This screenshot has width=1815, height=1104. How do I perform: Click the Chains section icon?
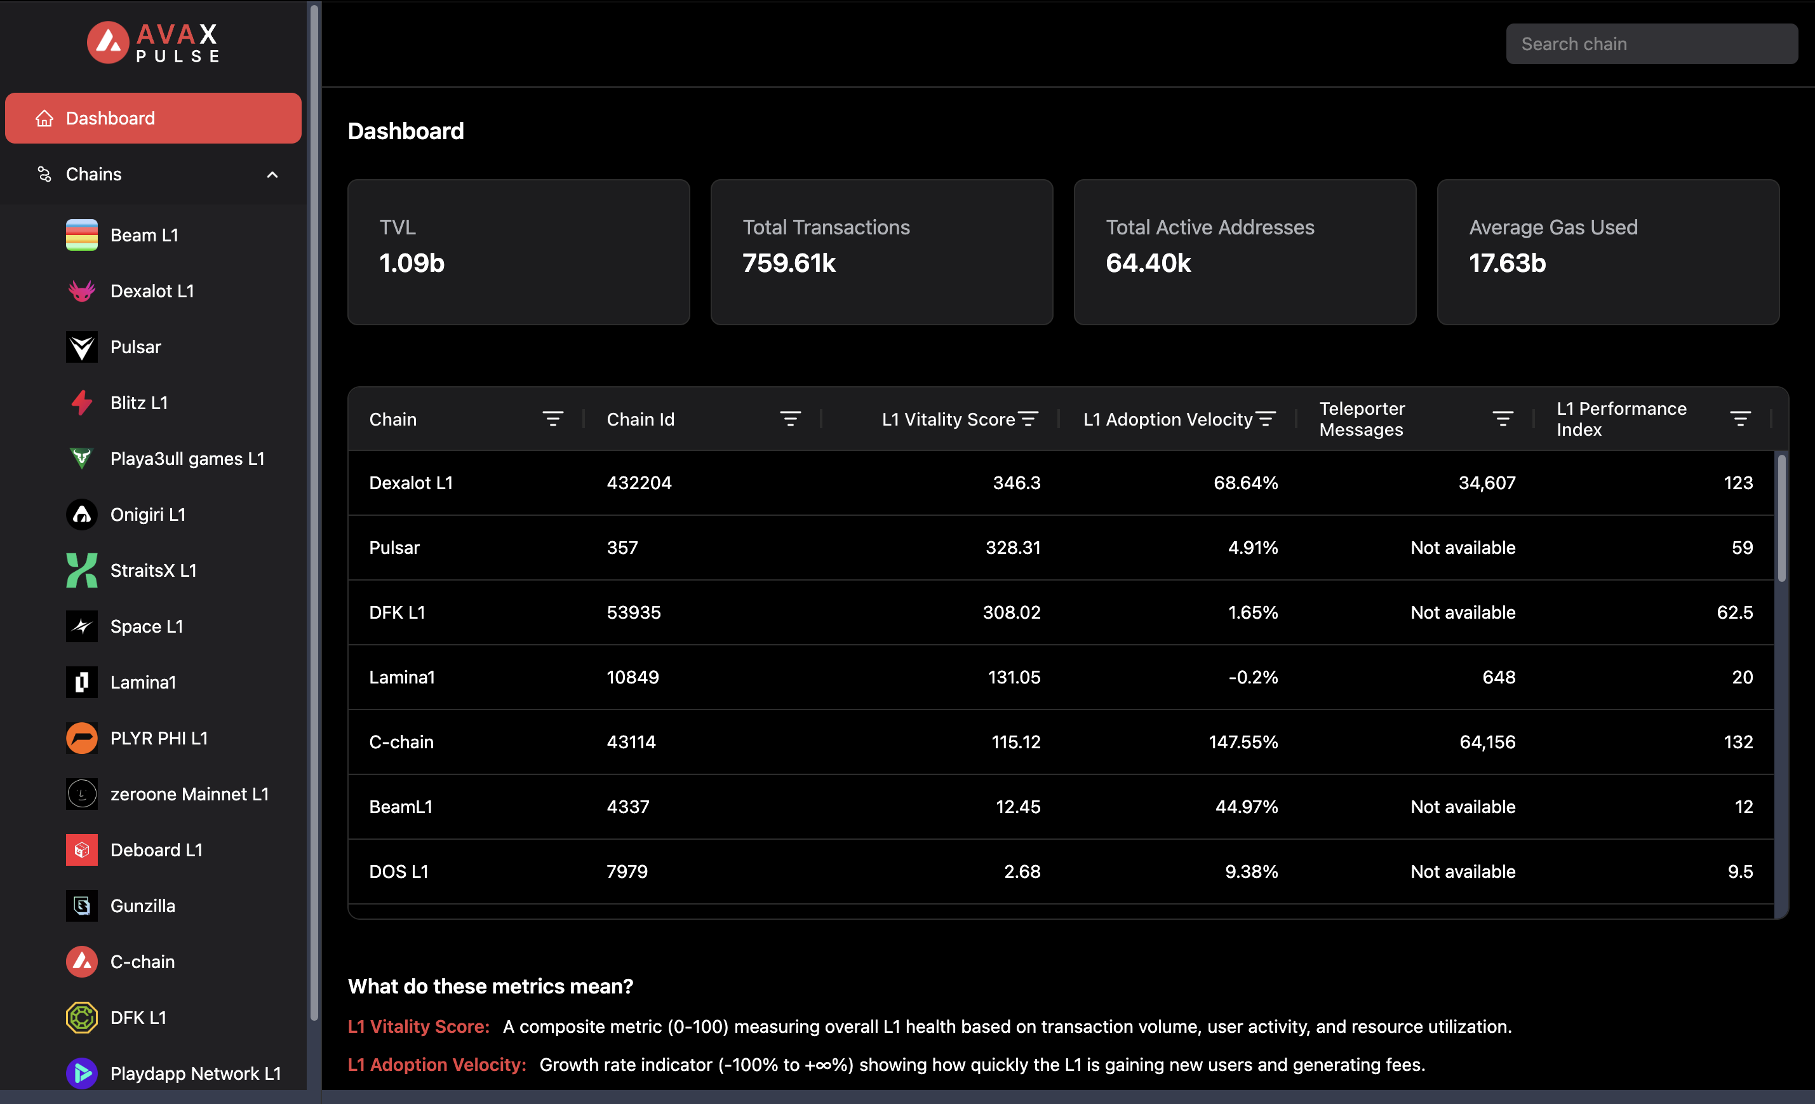[x=44, y=174]
